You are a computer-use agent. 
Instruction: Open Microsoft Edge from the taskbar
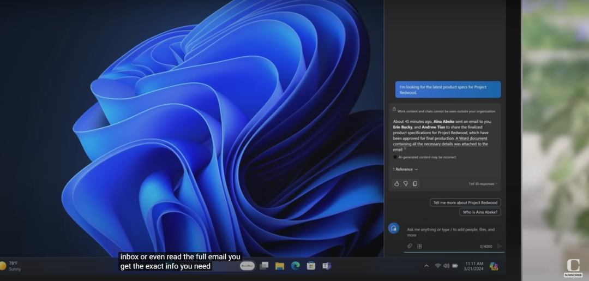click(295, 266)
